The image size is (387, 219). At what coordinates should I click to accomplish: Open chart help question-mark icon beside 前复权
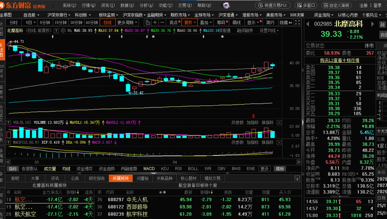coord(56,31)
